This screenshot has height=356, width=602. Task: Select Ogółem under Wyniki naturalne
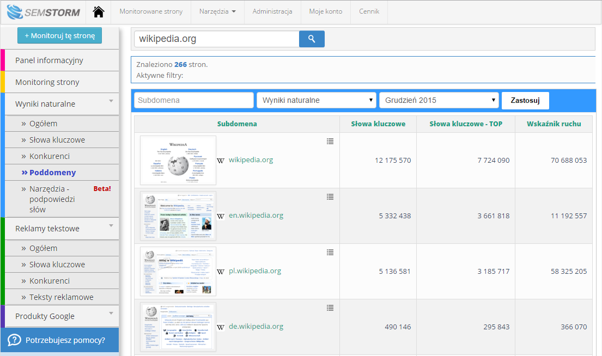tap(62, 124)
